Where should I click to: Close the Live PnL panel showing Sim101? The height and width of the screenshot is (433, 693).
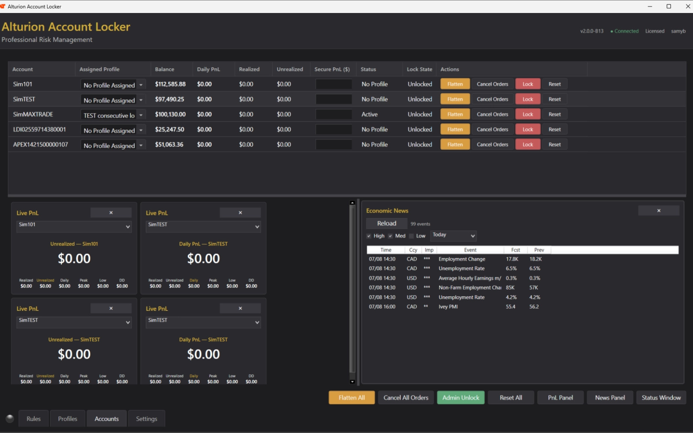(111, 213)
